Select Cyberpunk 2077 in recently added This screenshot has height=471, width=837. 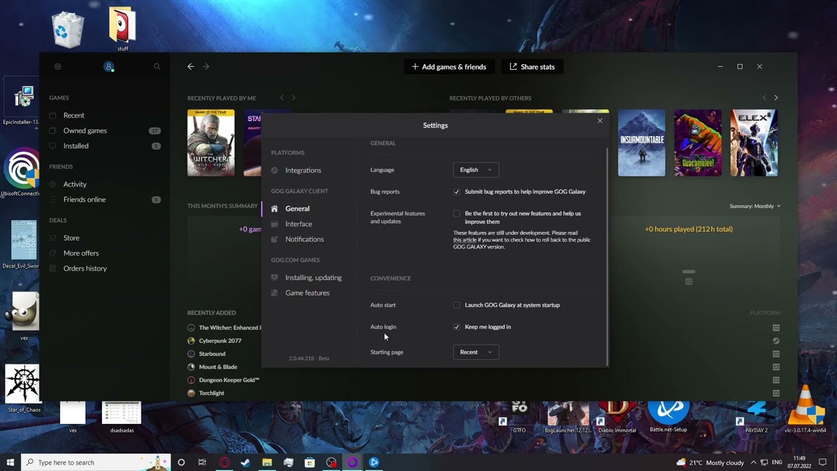[x=220, y=341]
